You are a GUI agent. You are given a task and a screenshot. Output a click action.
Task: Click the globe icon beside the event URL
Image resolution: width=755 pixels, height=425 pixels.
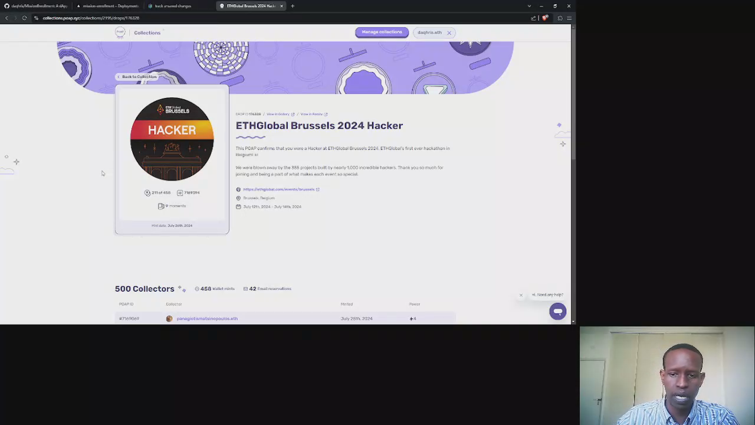(x=238, y=189)
